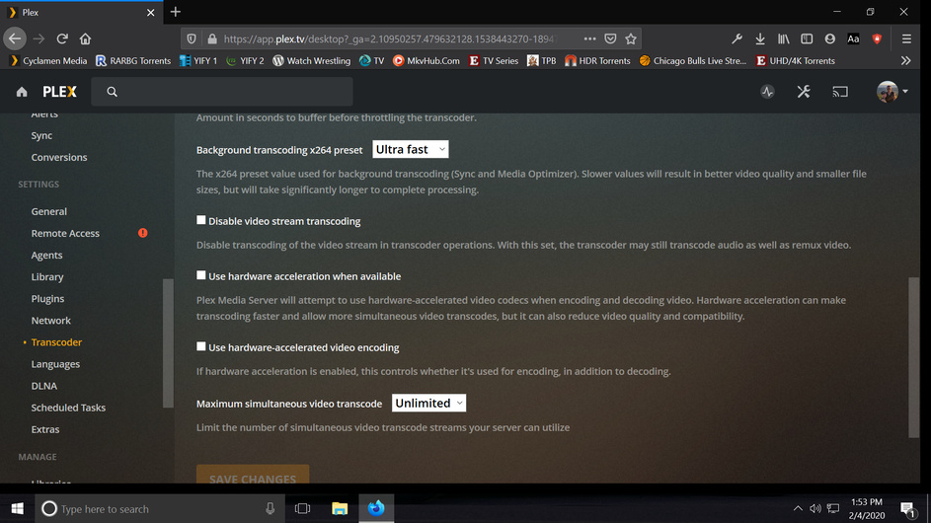Click the sidebar vertical scrollbar
The width and height of the screenshot is (931, 523).
coord(168,343)
